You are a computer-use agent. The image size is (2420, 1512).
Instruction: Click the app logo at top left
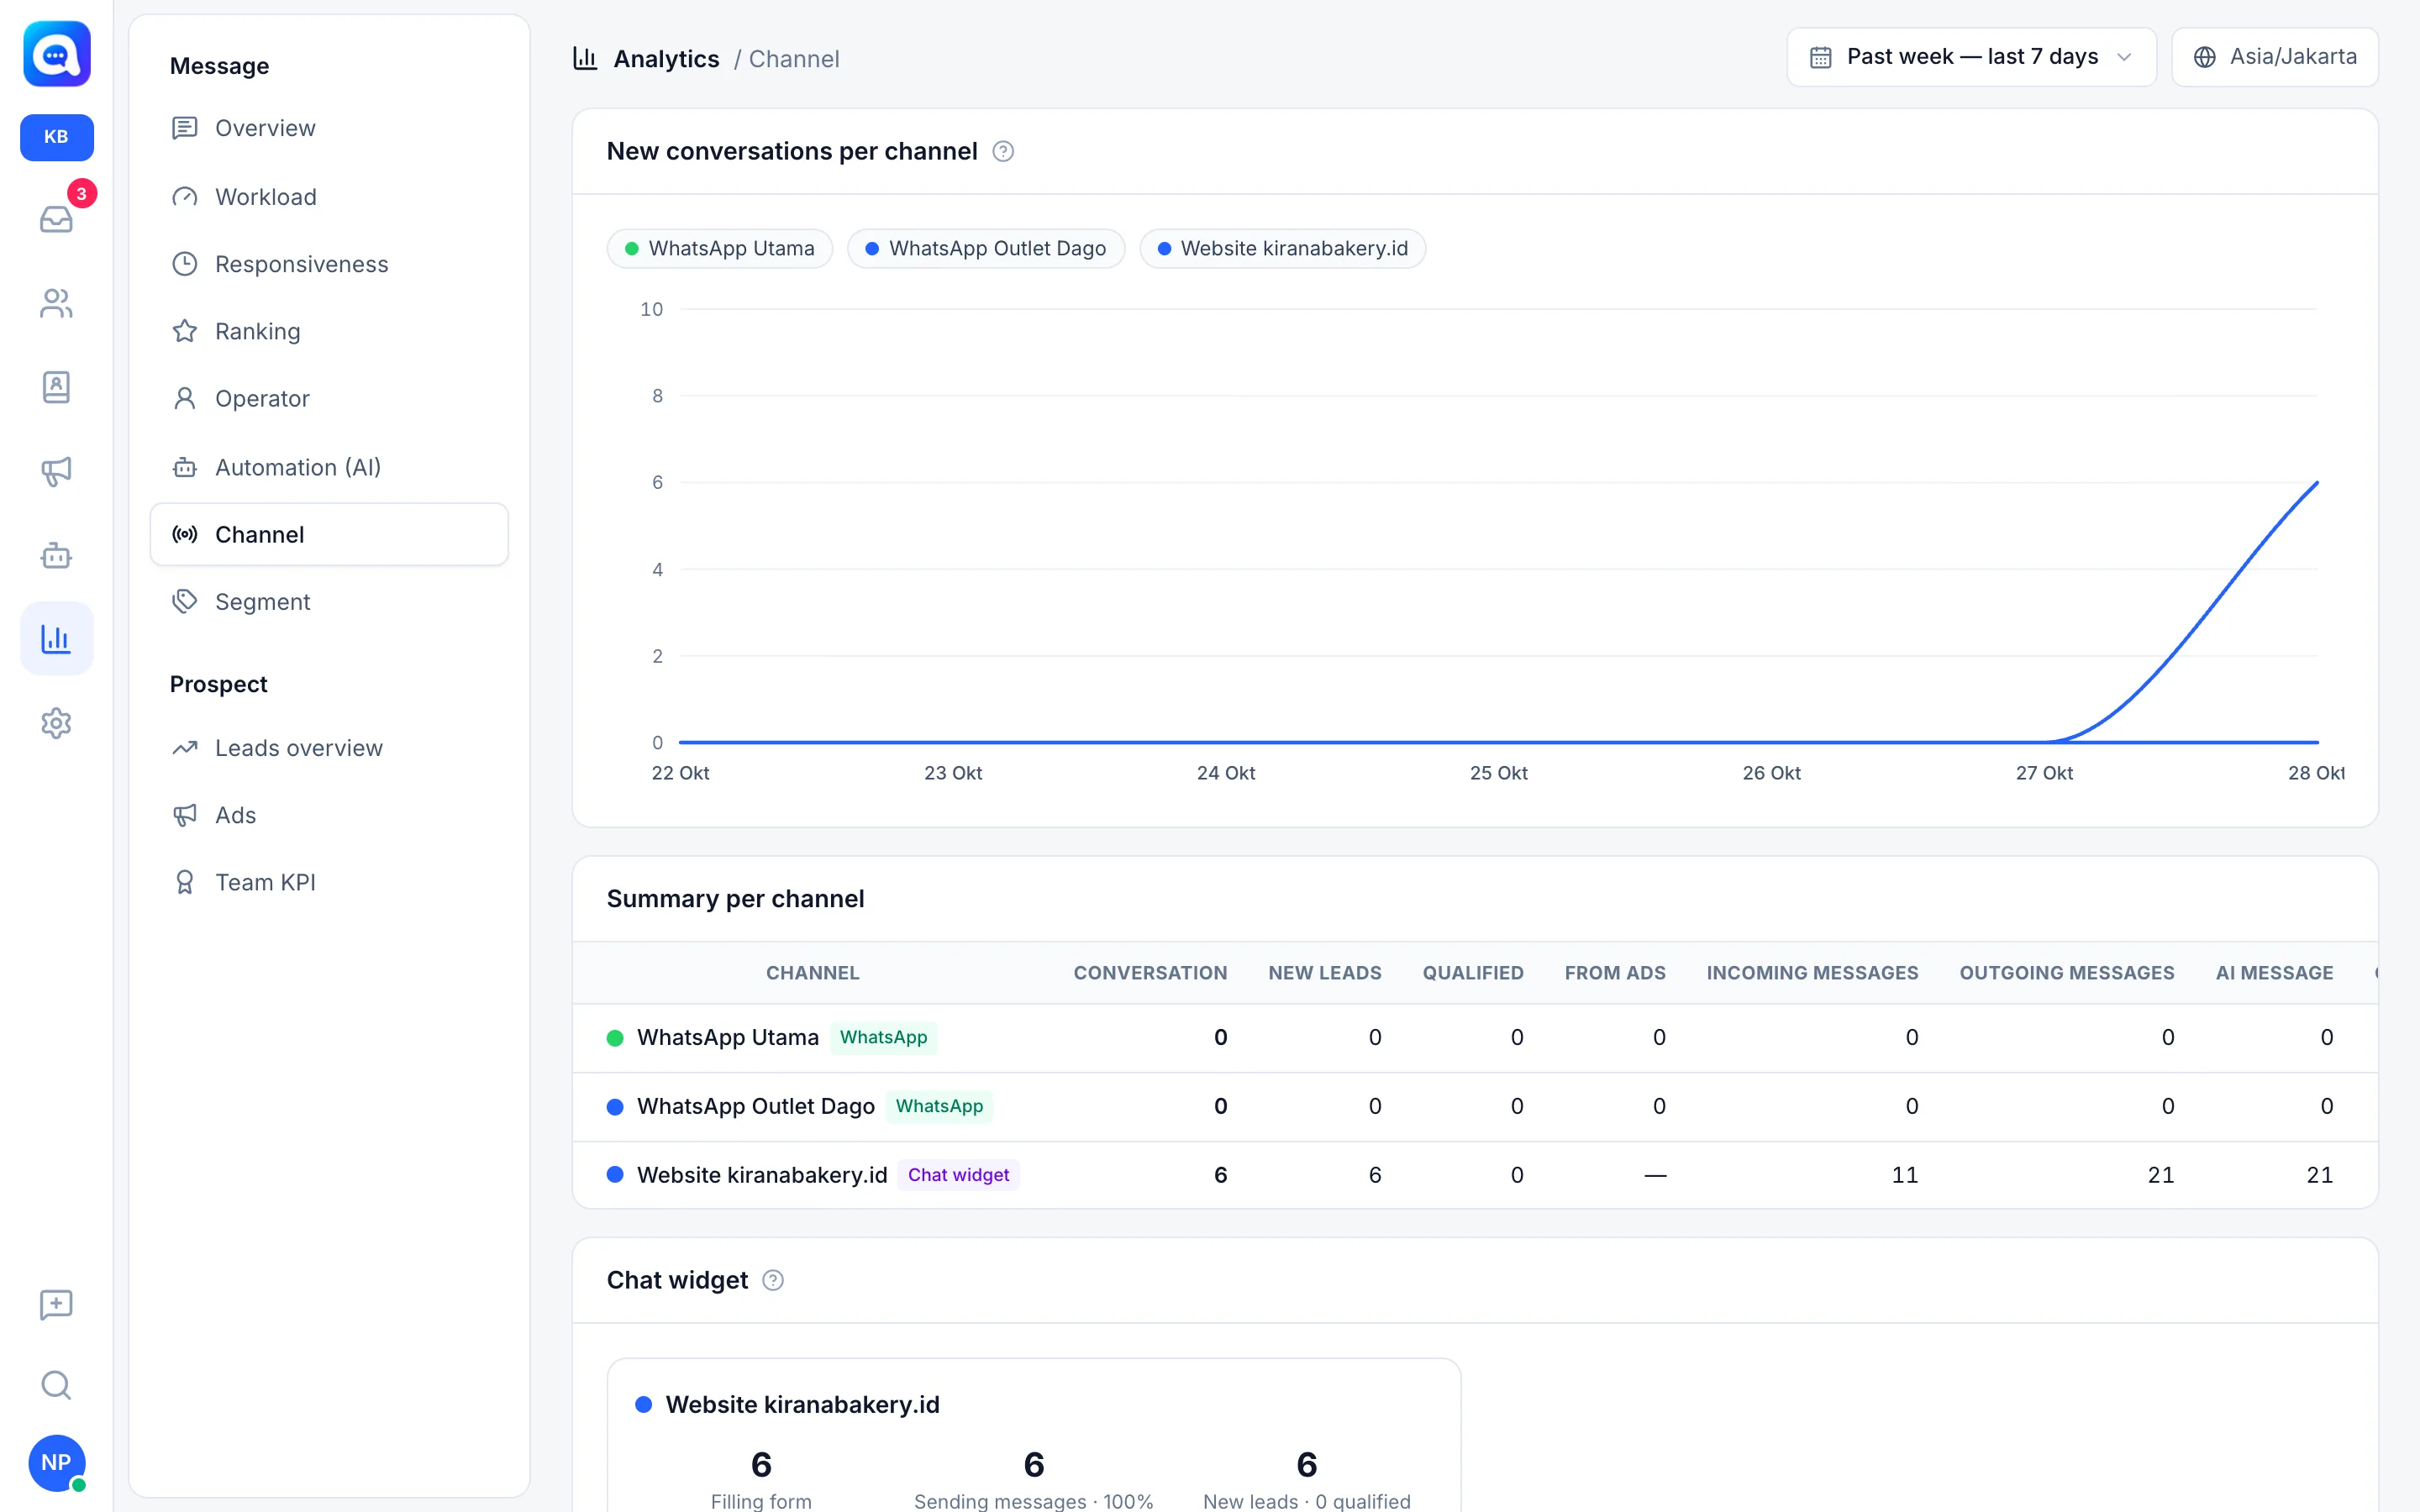coord(56,54)
